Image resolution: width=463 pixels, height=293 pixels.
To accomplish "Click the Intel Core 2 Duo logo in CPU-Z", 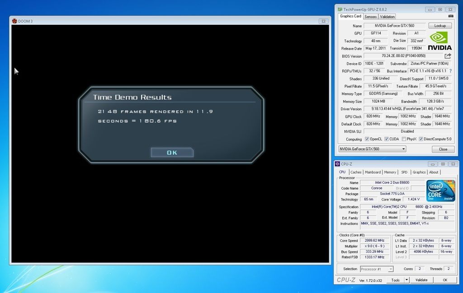I will pos(440,191).
